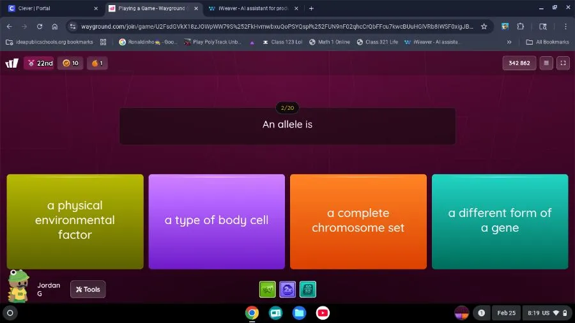575x323 pixels.
Task: Open YouTube from the shelf
Action: (x=323, y=313)
